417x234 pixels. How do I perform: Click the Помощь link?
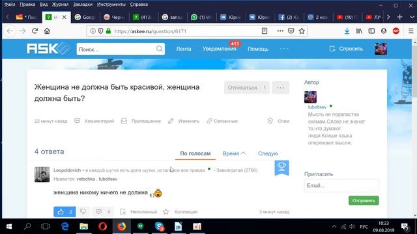coord(258,49)
